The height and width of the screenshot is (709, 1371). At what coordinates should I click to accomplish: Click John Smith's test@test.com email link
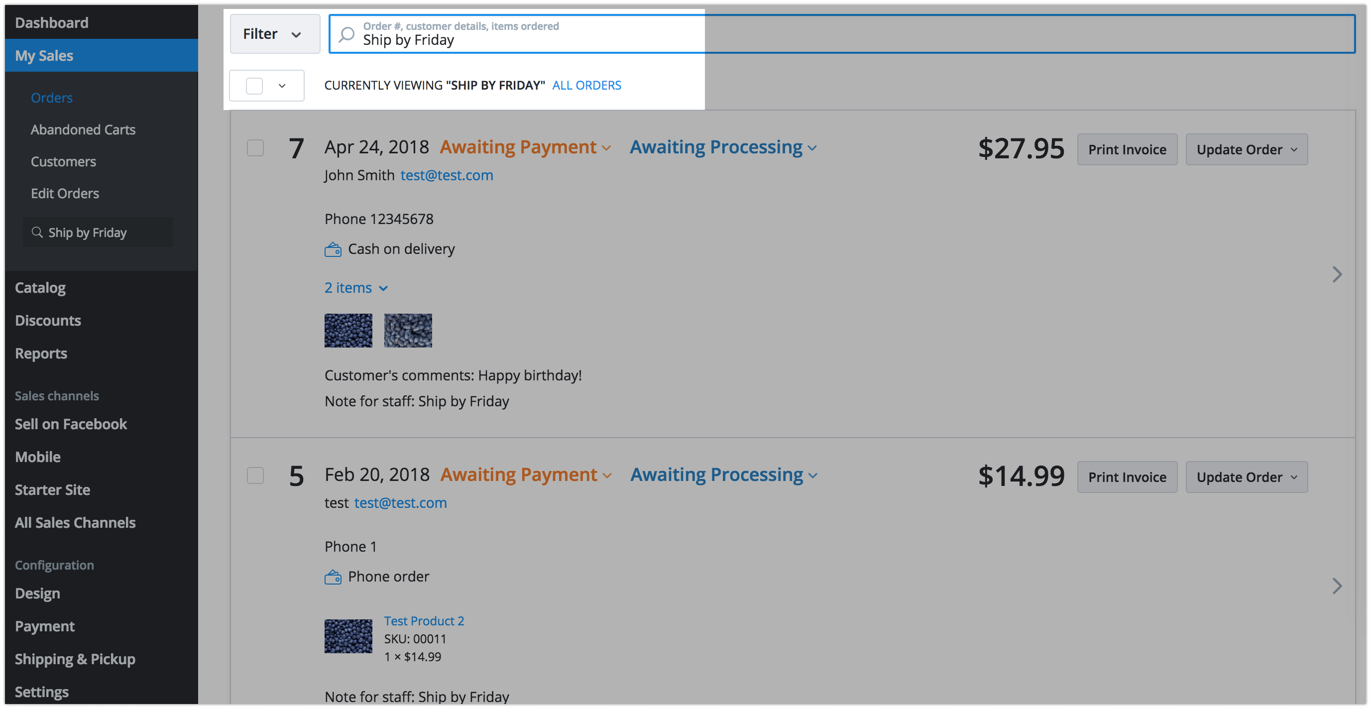pyautogui.click(x=447, y=175)
